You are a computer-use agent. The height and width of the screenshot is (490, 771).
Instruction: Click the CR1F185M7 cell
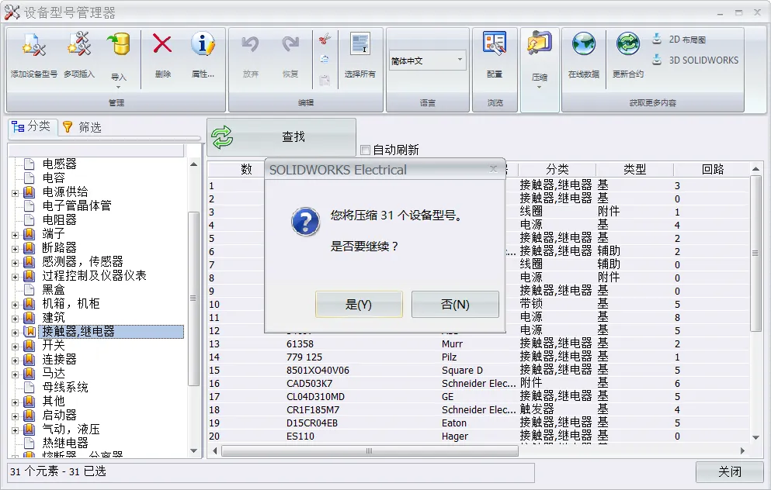point(313,410)
